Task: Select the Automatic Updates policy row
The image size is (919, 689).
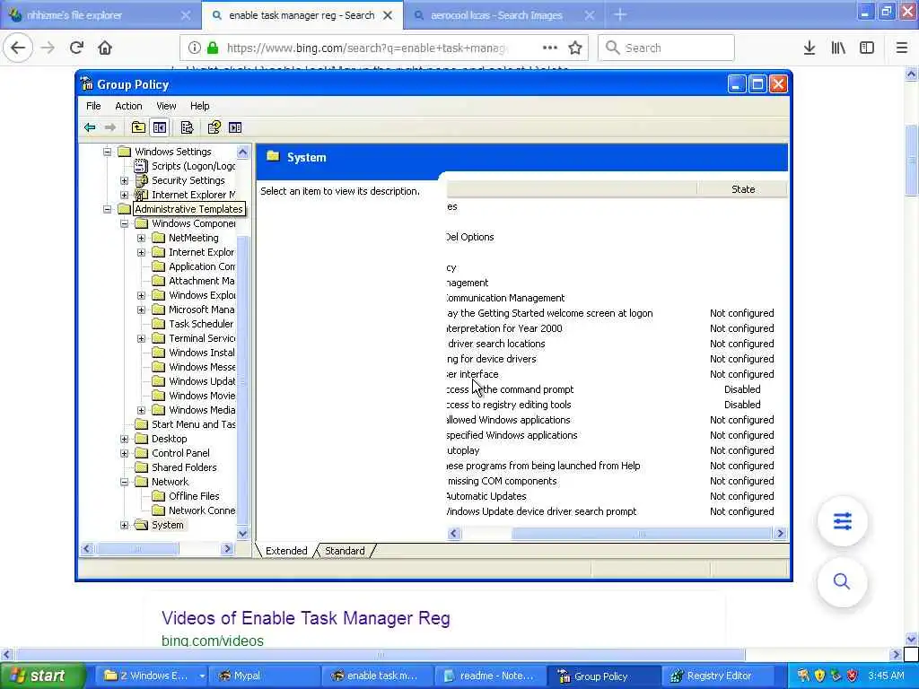Action: [x=616, y=496]
